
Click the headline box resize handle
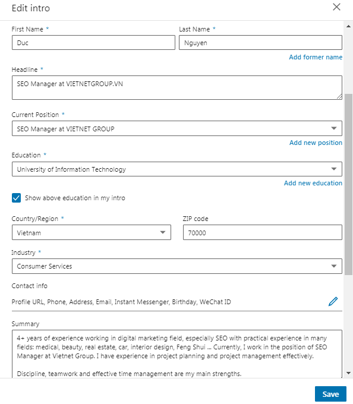(x=339, y=96)
